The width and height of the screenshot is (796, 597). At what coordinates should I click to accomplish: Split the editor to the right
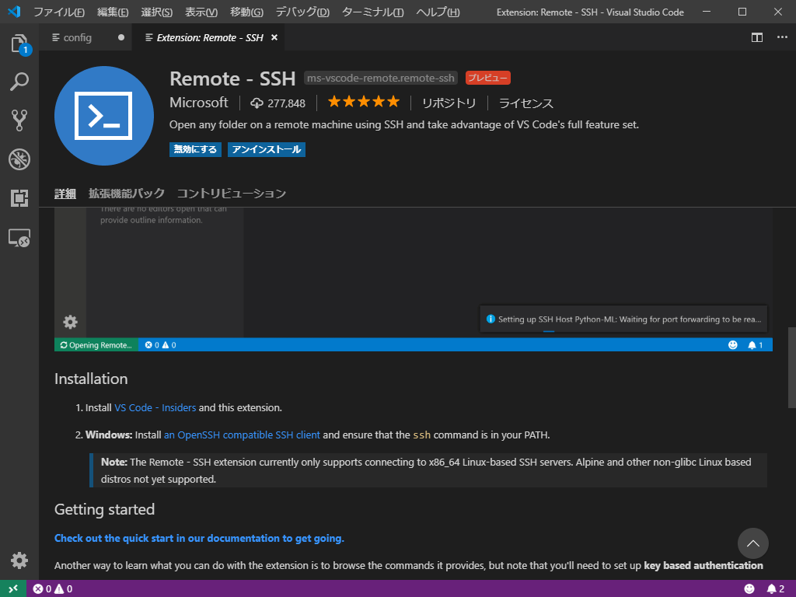point(757,37)
